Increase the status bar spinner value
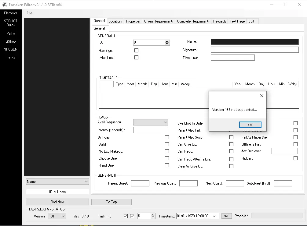The image size is (307, 226). [153, 215]
